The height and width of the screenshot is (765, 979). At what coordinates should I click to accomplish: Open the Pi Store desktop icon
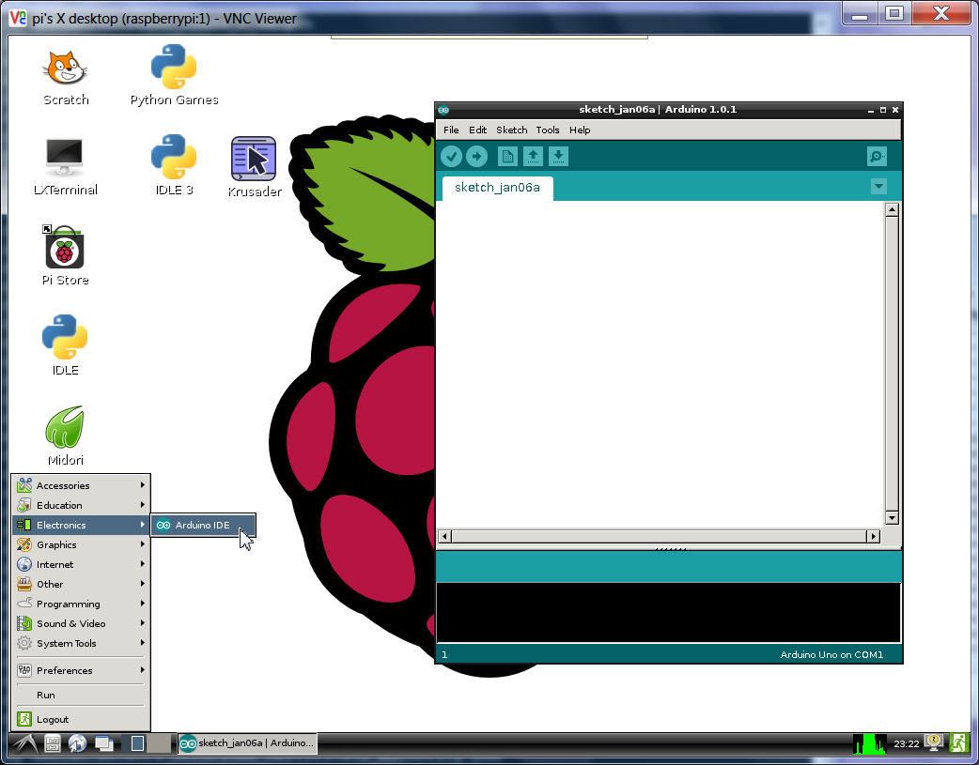point(65,255)
